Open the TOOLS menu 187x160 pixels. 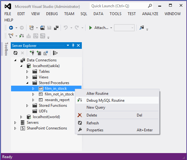(115, 14)
